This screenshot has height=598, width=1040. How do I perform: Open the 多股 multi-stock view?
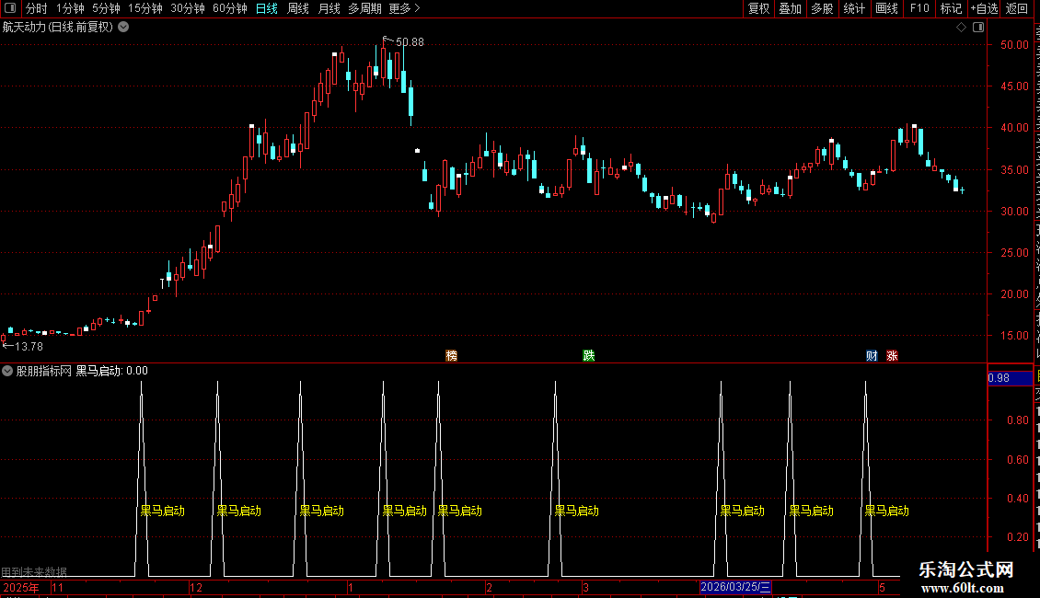[822, 8]
